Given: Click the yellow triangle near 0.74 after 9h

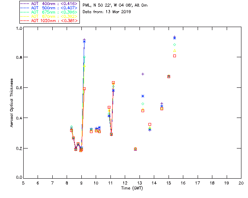Looking at the screenshot, I should pyautogui.click(x=84, y=66).
